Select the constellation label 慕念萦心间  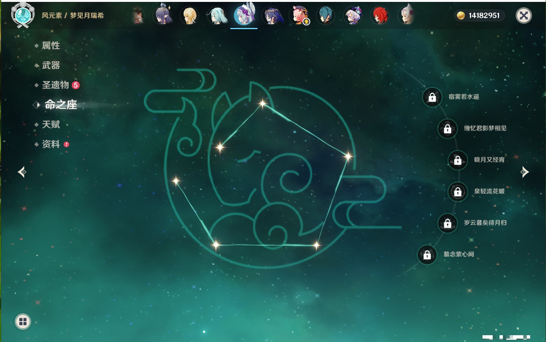pyautogui.click(x=459, y=254)
